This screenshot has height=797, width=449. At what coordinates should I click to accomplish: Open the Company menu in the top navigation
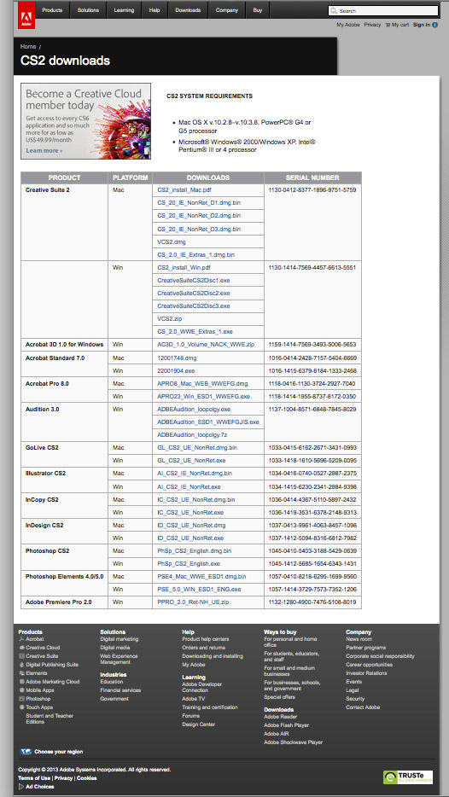click(227, 10)
